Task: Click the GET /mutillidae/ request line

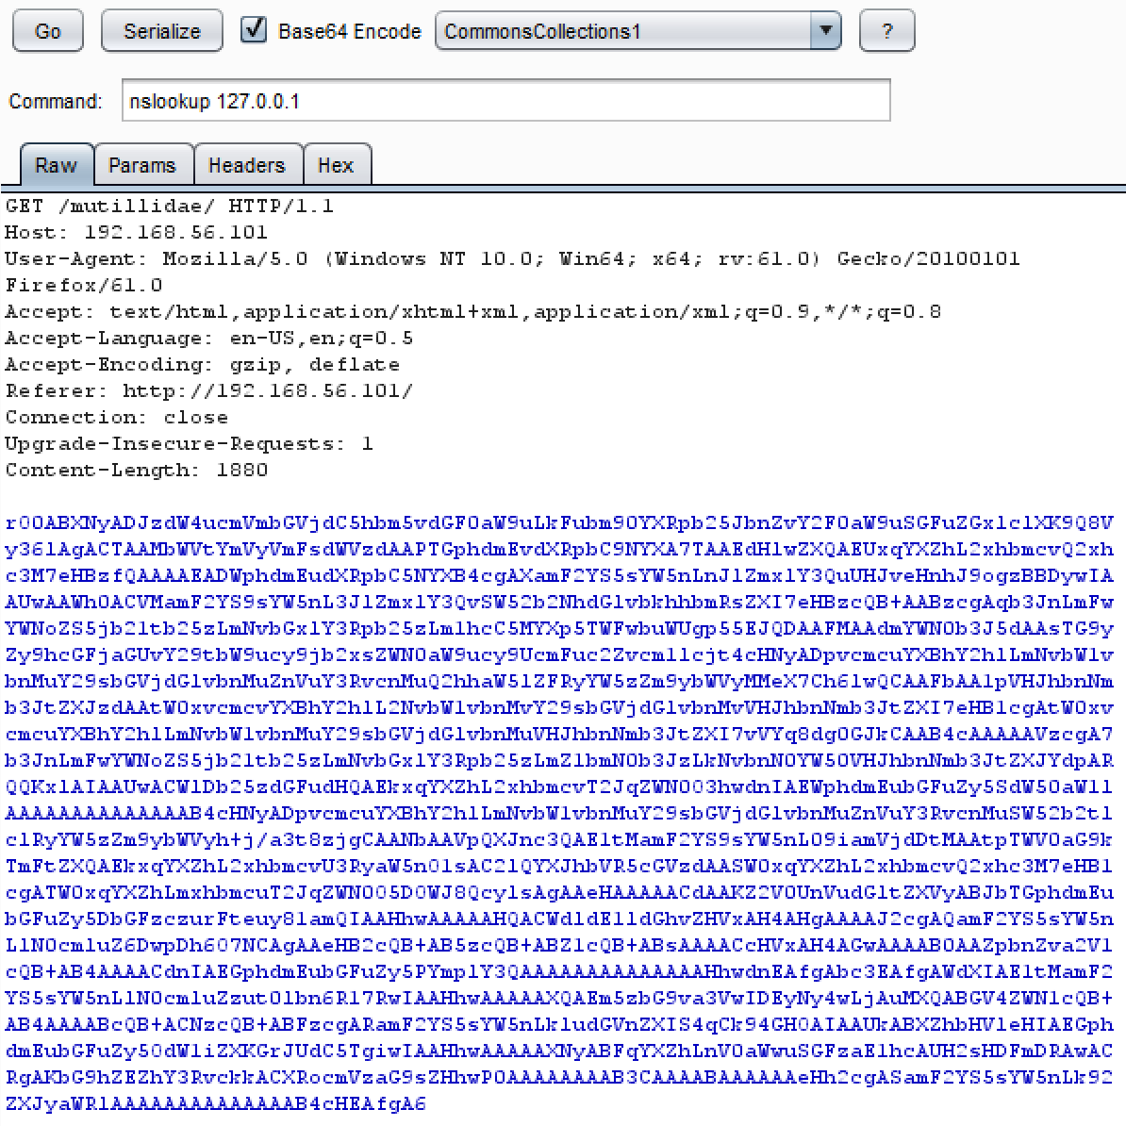Action: [170, 207]
